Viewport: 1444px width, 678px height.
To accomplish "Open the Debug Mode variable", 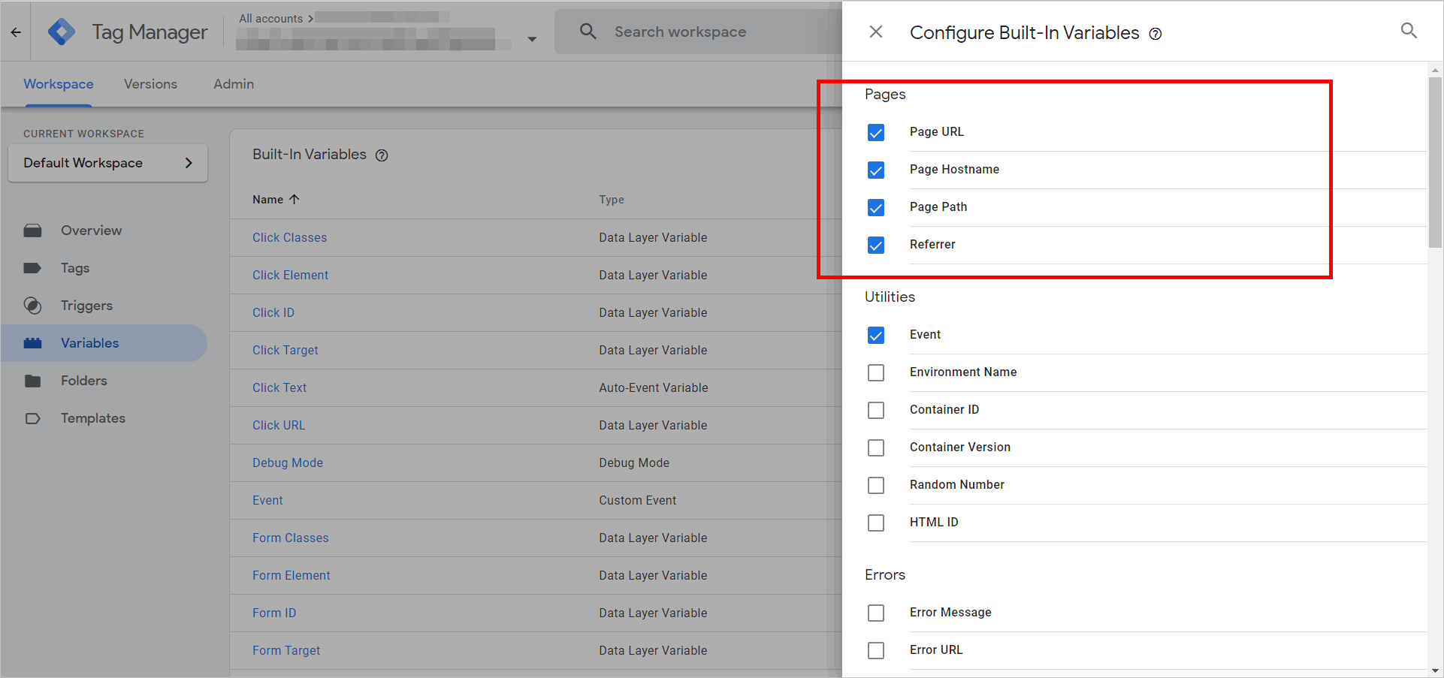I will tap(288, 463).
